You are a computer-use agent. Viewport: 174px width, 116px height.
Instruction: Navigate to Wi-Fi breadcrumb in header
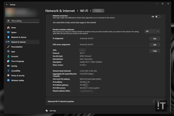pos(85,11)
